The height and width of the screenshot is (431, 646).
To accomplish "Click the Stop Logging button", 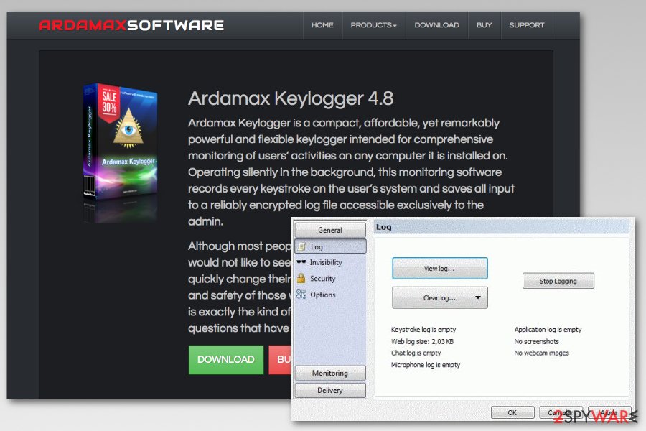I will coord(558,281).
